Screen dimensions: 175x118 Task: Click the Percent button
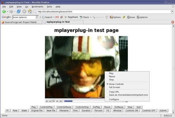(x=99, y=110)
